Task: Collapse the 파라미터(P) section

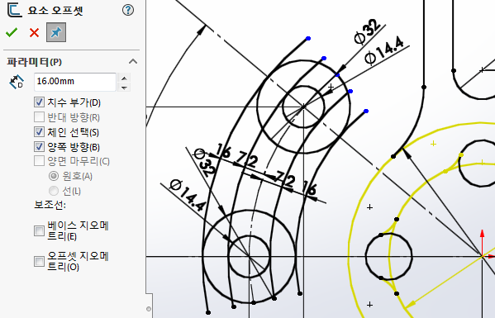Action: [133, 61]
